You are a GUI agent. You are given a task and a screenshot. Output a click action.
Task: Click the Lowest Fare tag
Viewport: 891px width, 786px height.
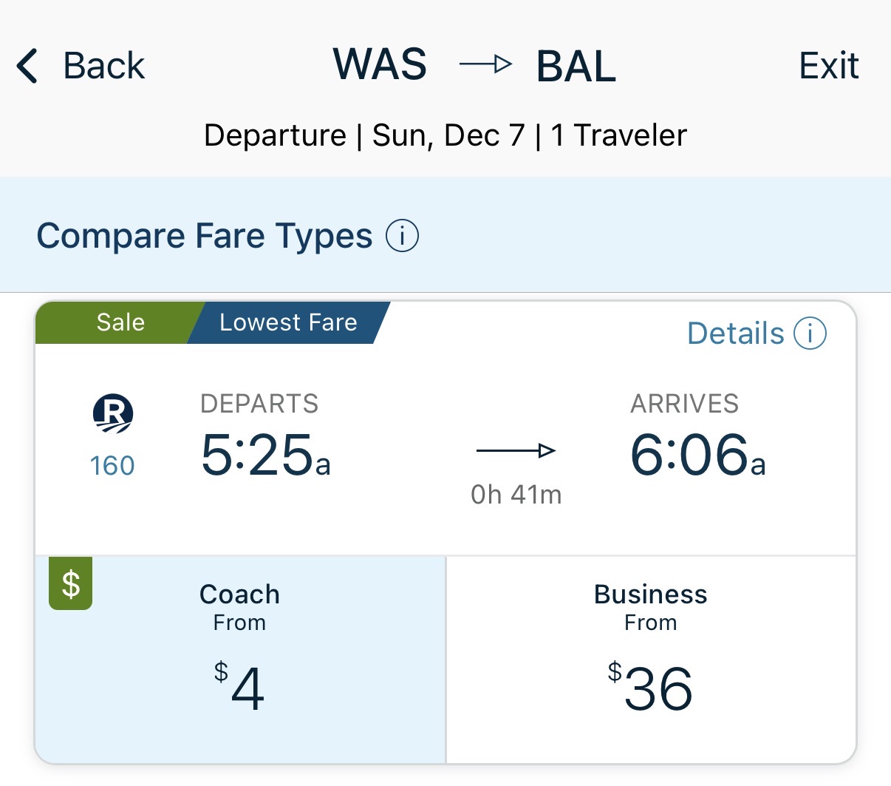click(x=288, y=322)
